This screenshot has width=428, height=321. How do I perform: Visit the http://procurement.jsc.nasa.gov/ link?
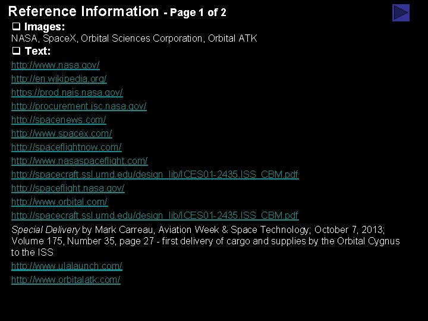click(79, 106)
